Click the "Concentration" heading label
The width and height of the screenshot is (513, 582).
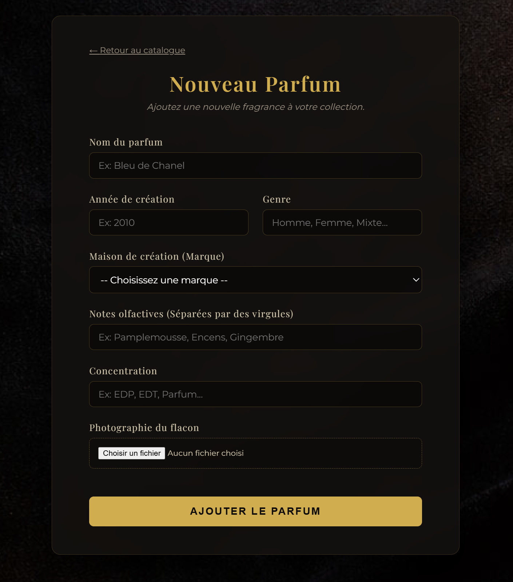tap(123, 371)
